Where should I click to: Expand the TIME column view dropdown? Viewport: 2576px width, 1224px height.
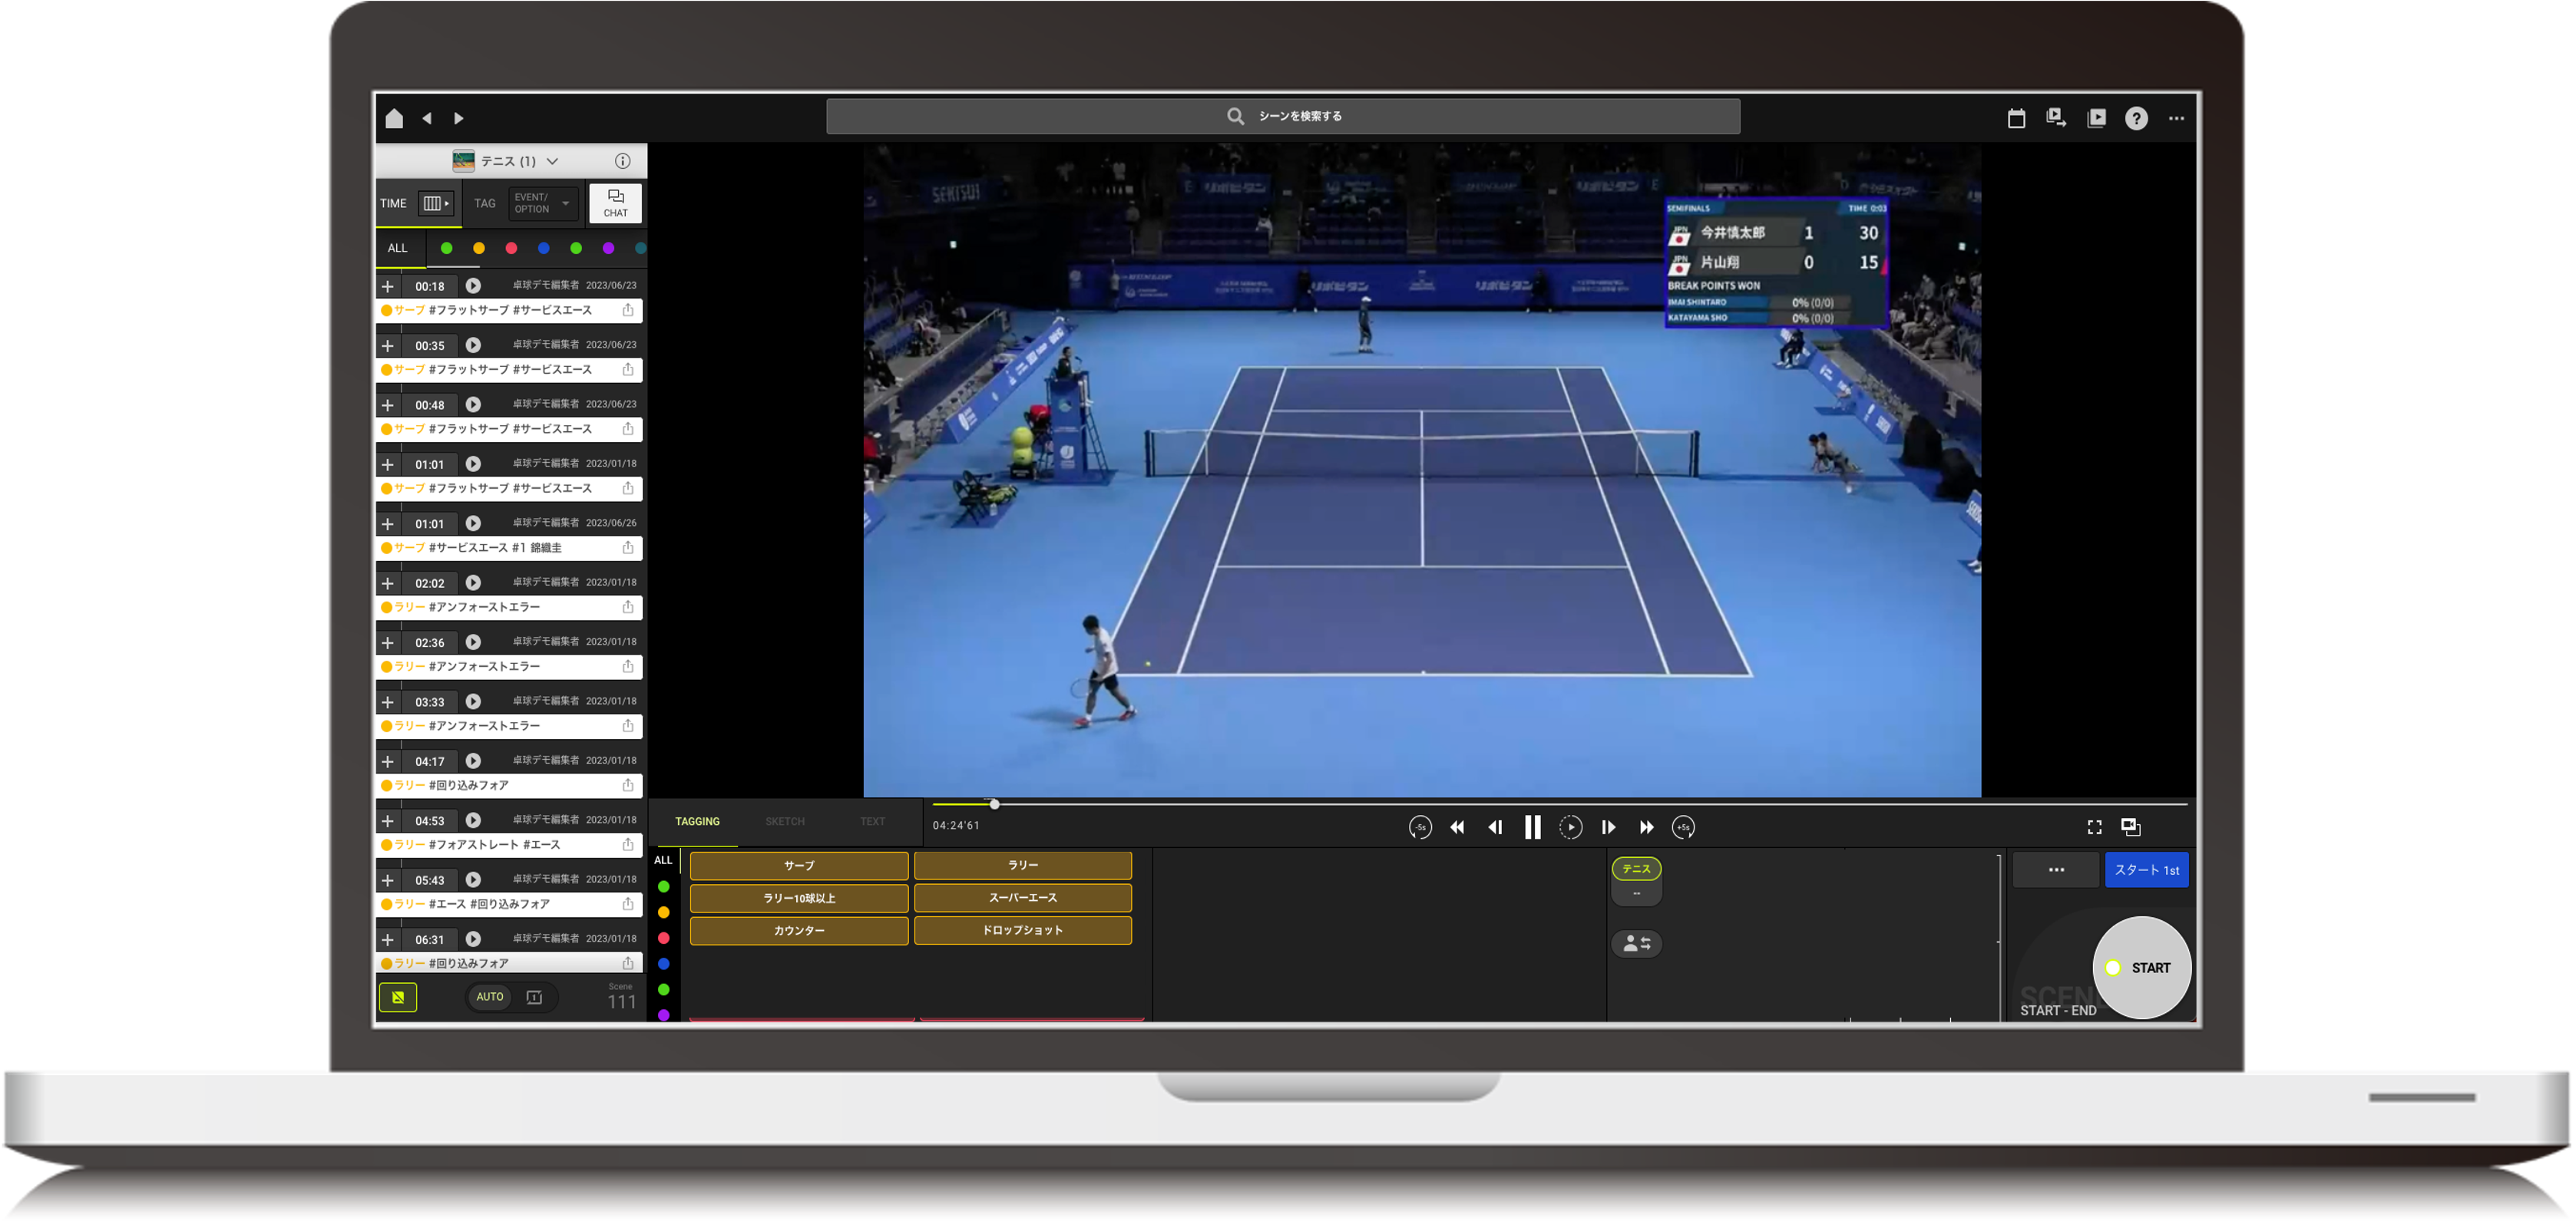436,204
